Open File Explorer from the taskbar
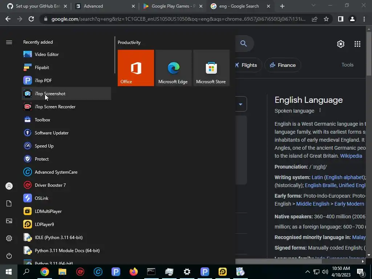The width and height of the screenshot is (372, 279). (62, 272)
